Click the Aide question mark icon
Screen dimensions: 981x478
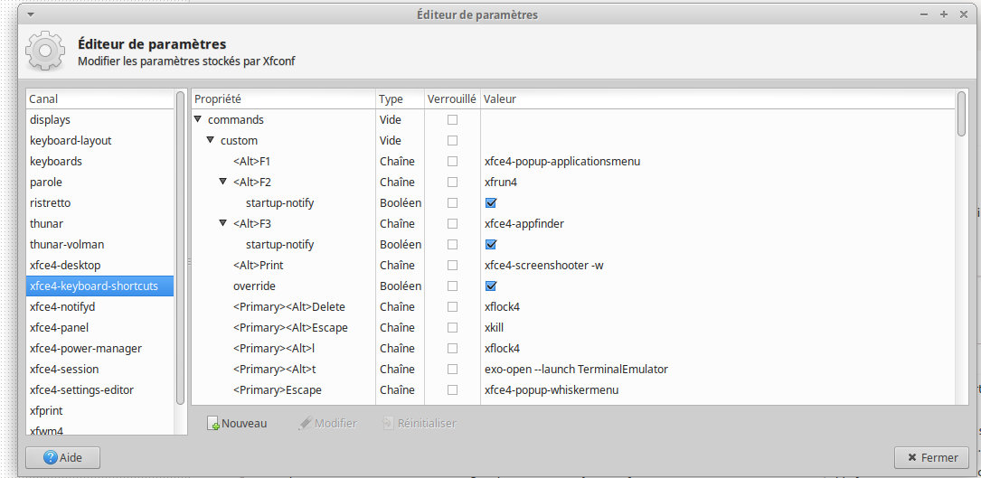click(51, 458)
